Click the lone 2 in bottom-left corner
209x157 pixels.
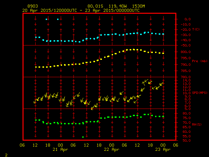tap(6, 155)
